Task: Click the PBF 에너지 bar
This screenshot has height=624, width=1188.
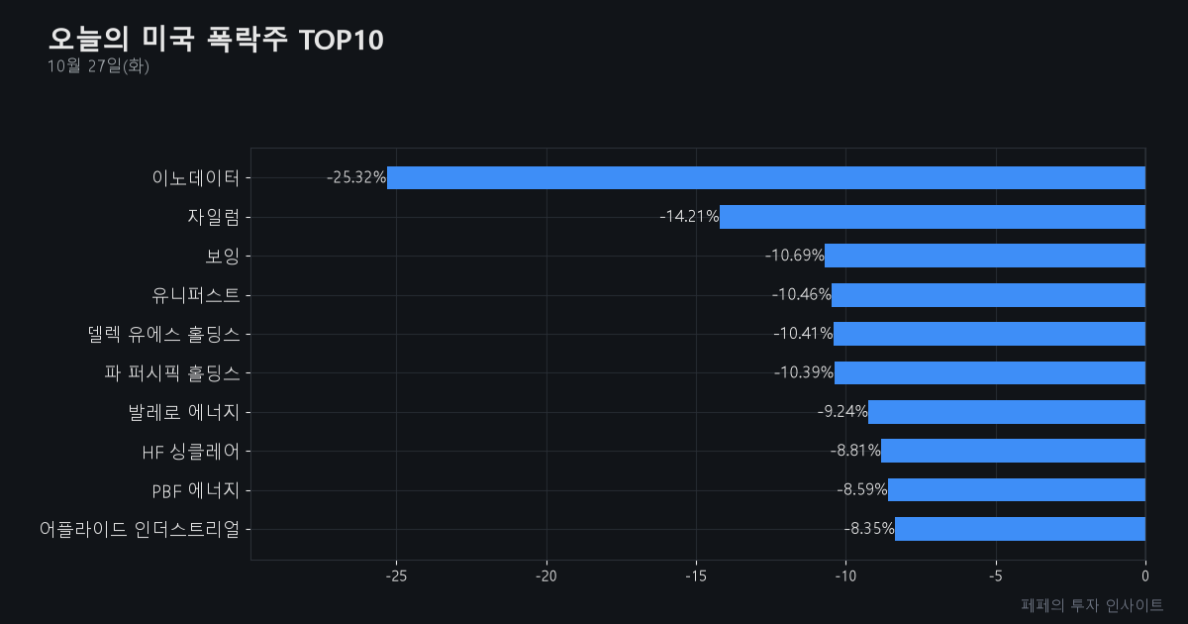Action: (x=1017, y=489)
